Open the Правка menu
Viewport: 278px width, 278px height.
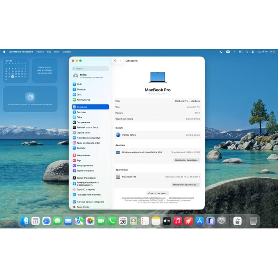pos(40,52)
